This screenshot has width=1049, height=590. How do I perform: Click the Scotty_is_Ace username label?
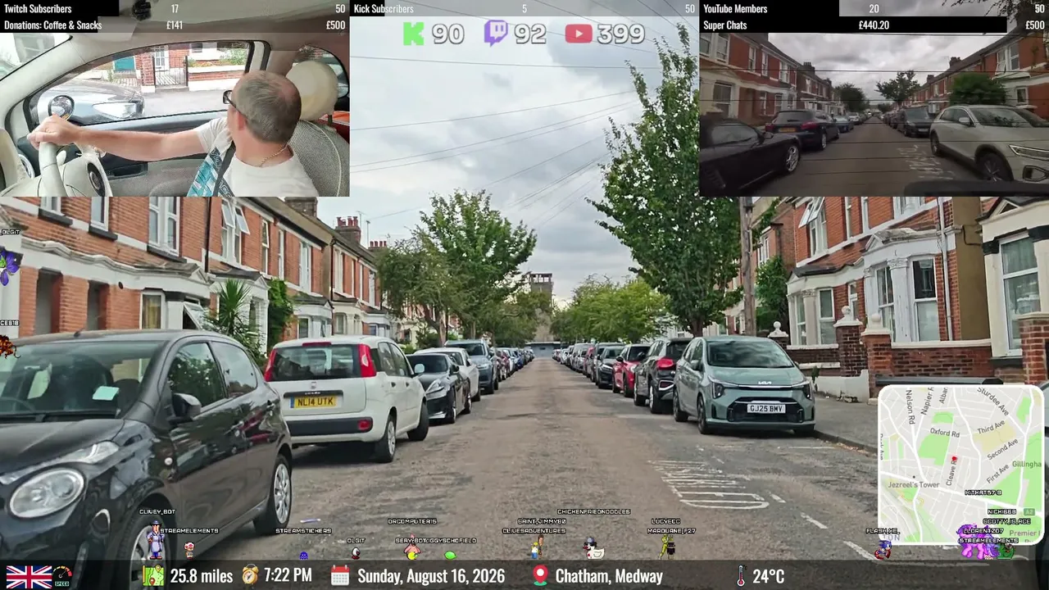pyautogui.click(x=1007, y=521)
